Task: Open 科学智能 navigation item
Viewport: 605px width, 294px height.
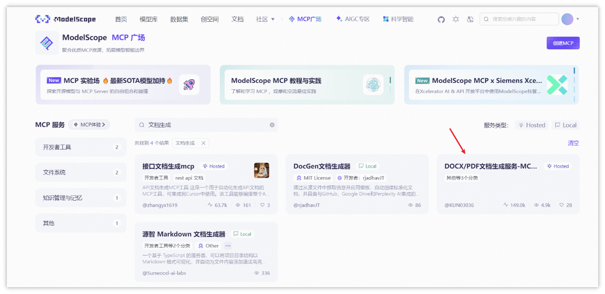Action: [398, 19]
